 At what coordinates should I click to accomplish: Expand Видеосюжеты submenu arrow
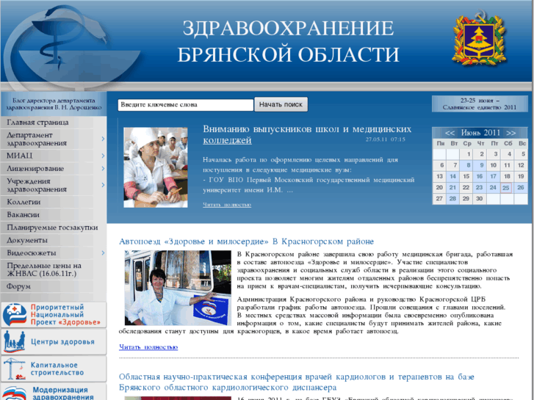[x=103, y=253]
